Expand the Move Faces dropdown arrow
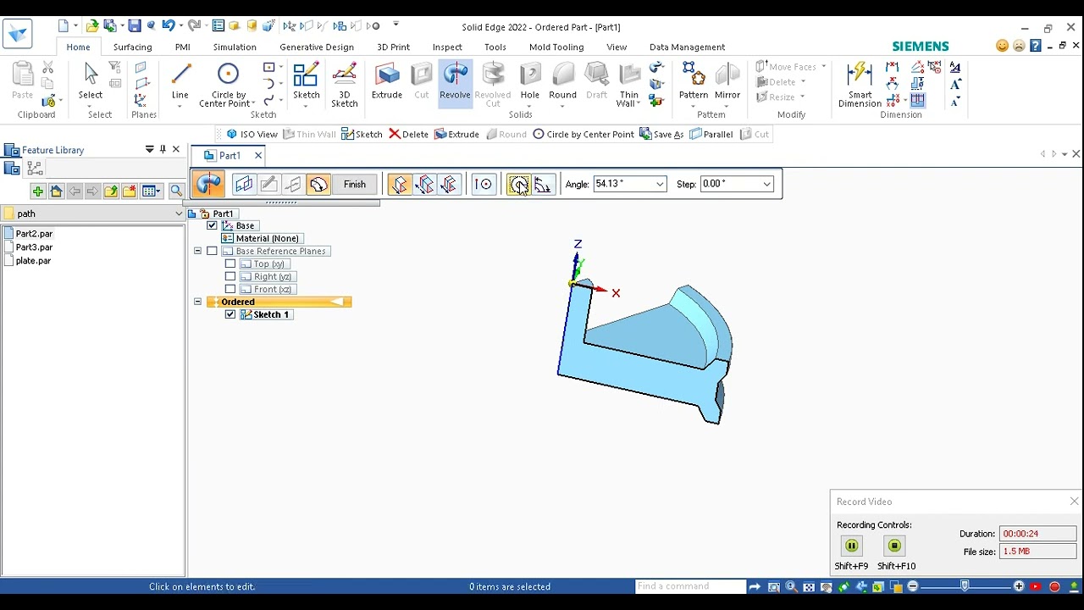This screenshot has width=1084, height=610. (x=823, y=67)
